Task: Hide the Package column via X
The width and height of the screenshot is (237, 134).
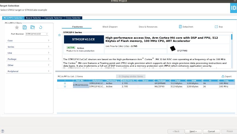Action: click(169, 81)
